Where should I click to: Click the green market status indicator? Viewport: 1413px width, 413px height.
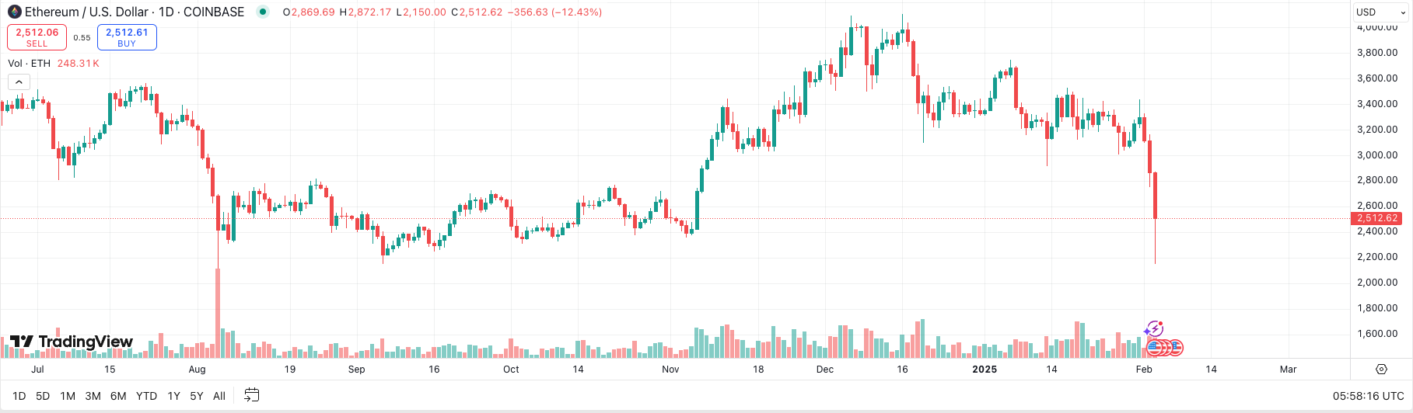(x=263, y=12)
